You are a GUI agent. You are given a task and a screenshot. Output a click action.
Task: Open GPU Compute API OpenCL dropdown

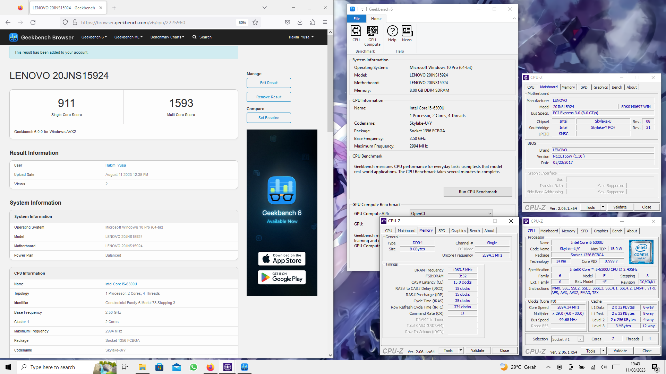point(451,213)
